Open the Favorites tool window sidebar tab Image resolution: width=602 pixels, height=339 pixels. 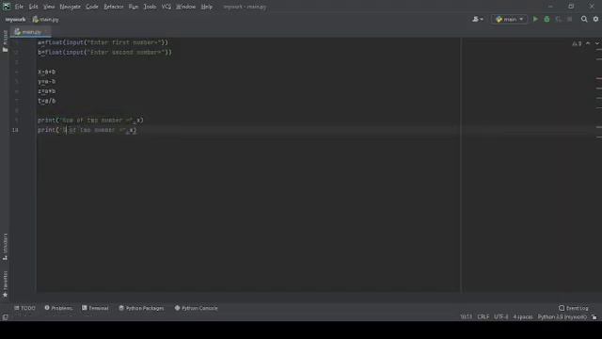[5, 283]
